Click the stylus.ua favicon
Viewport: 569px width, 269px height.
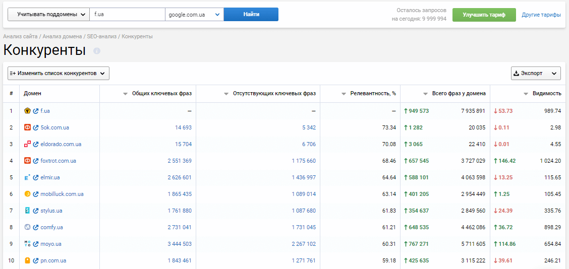[x=27, y=211]
